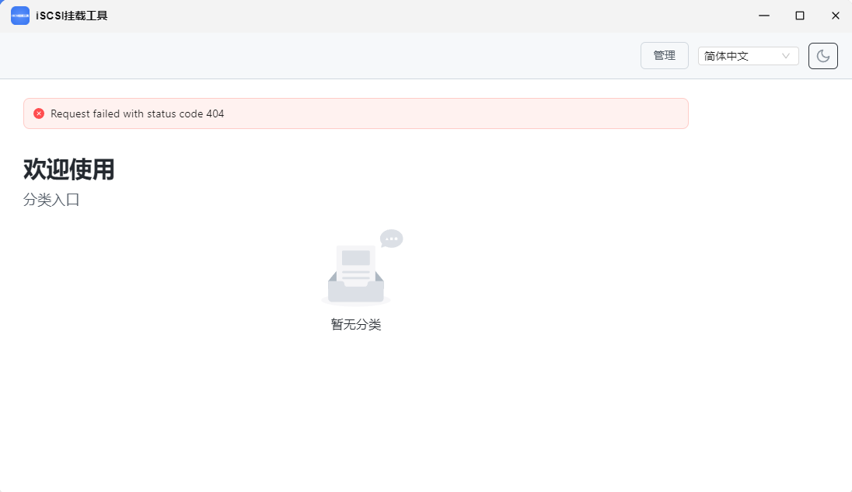Click the iSCSI挂载工具 window title
Viewport: 852px width, 492px height.
click(72, 16)
